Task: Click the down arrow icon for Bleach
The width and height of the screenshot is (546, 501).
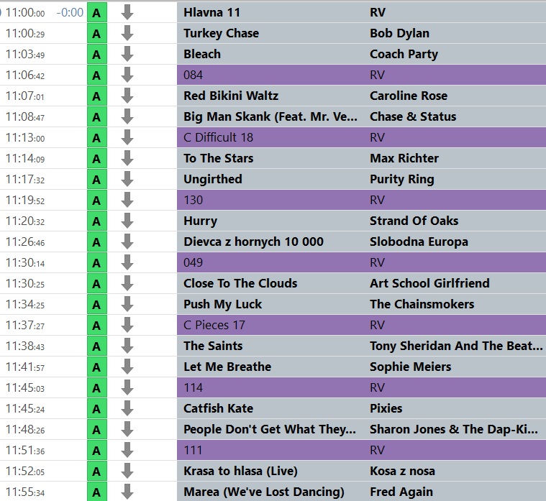Action: (127, 55)
